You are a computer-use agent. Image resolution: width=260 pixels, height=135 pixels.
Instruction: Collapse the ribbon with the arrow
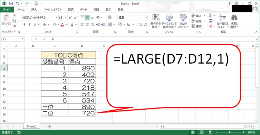[256, 32]
